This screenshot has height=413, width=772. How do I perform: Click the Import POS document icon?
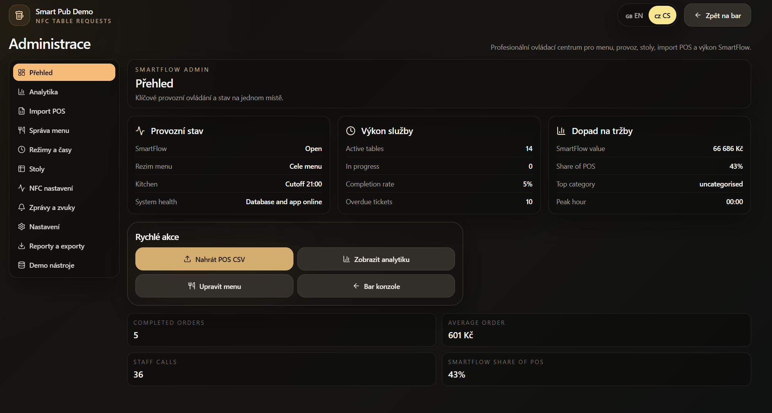click(x=22, y=111)
